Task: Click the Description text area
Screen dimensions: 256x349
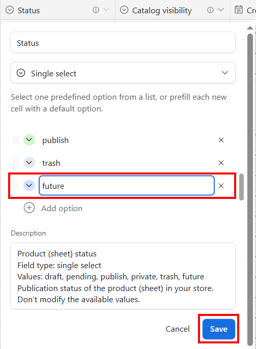Action: [123, 276]
